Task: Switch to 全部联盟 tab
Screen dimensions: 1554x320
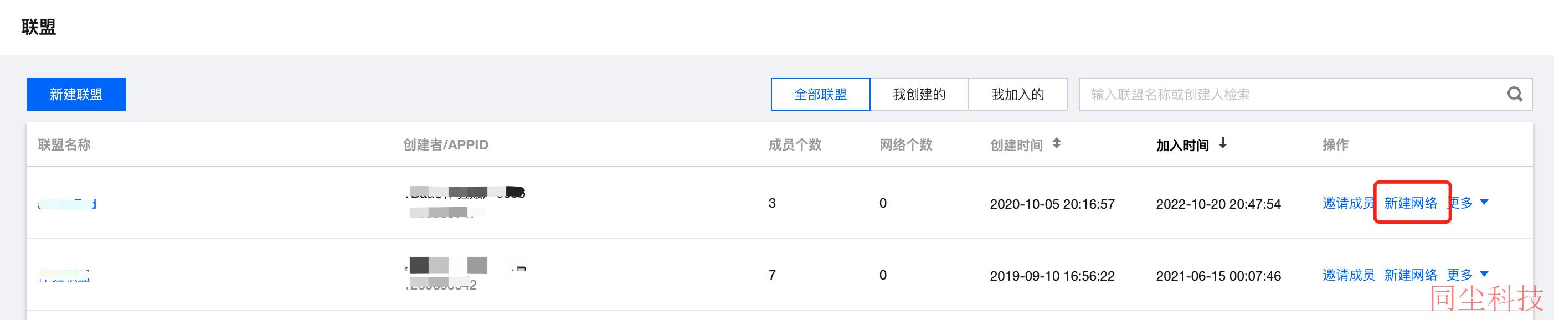Action: 820,94
